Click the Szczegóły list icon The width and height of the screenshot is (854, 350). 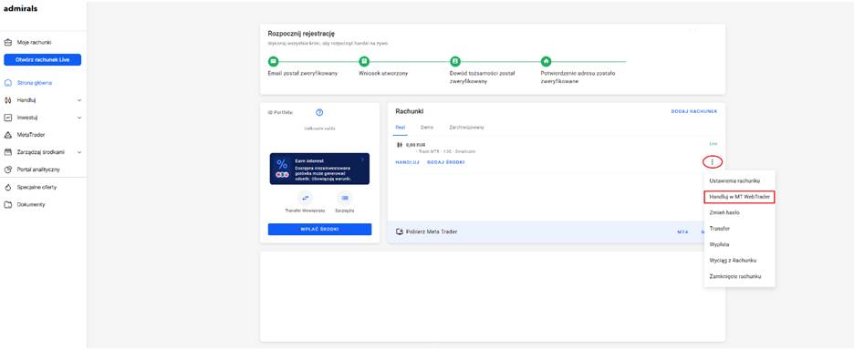(x=344, y=198)
